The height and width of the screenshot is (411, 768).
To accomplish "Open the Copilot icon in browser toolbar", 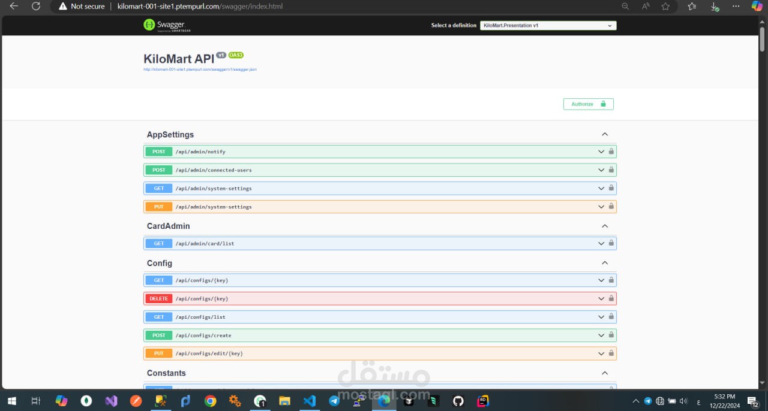I will point(757,6).
